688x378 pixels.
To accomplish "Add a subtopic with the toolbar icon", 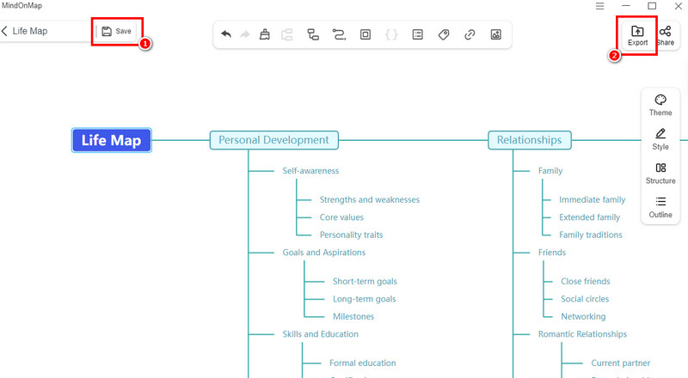I will tap(313, 35).
